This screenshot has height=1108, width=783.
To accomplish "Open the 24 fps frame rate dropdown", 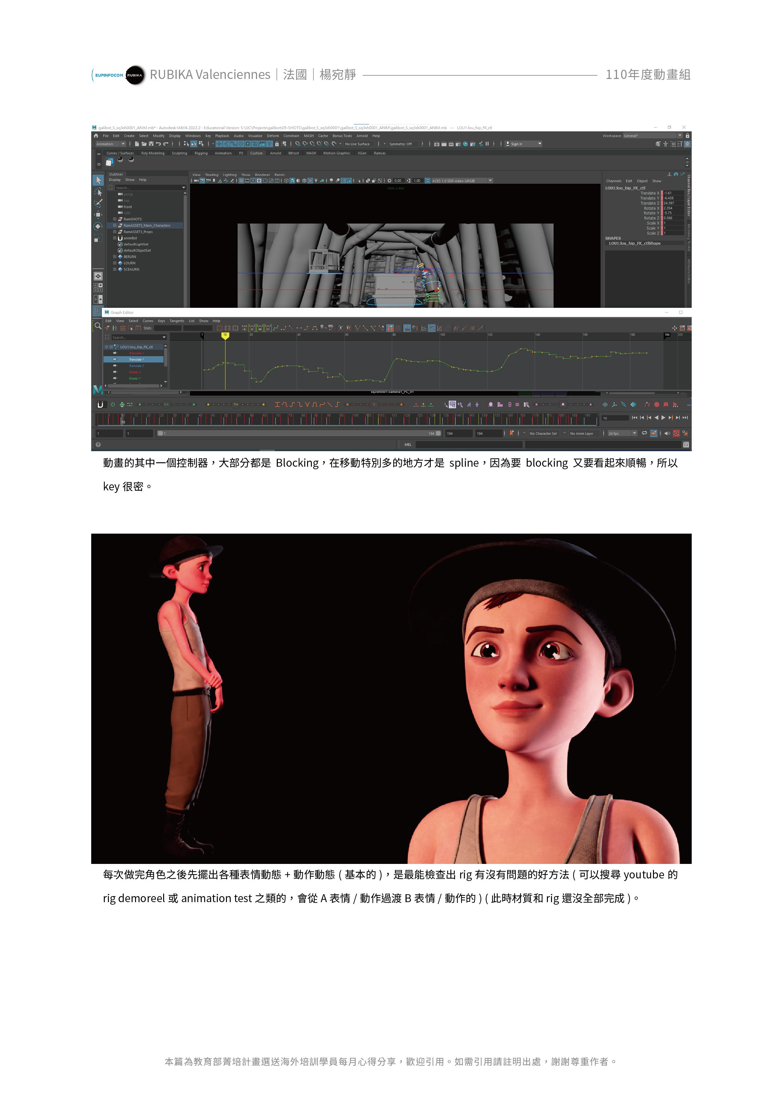I will (x=622, y=433).
